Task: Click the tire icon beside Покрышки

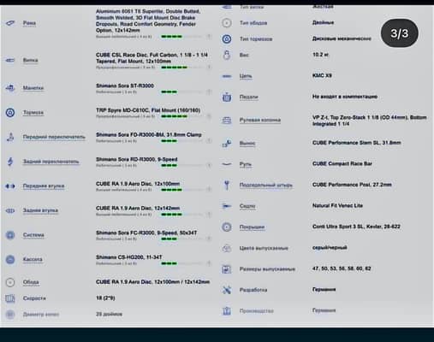Action: pyautogui.click(x=227, y=227)
